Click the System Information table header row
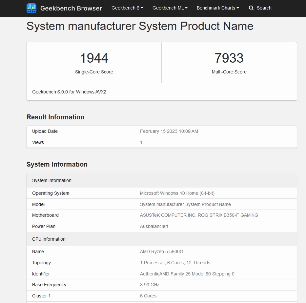 162,180
